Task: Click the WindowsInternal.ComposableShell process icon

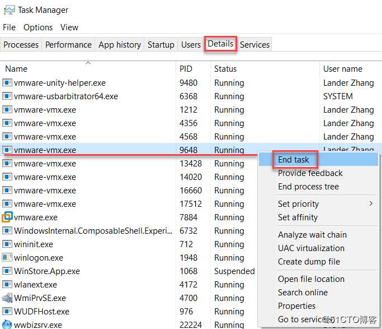Action: click(7, 230)
